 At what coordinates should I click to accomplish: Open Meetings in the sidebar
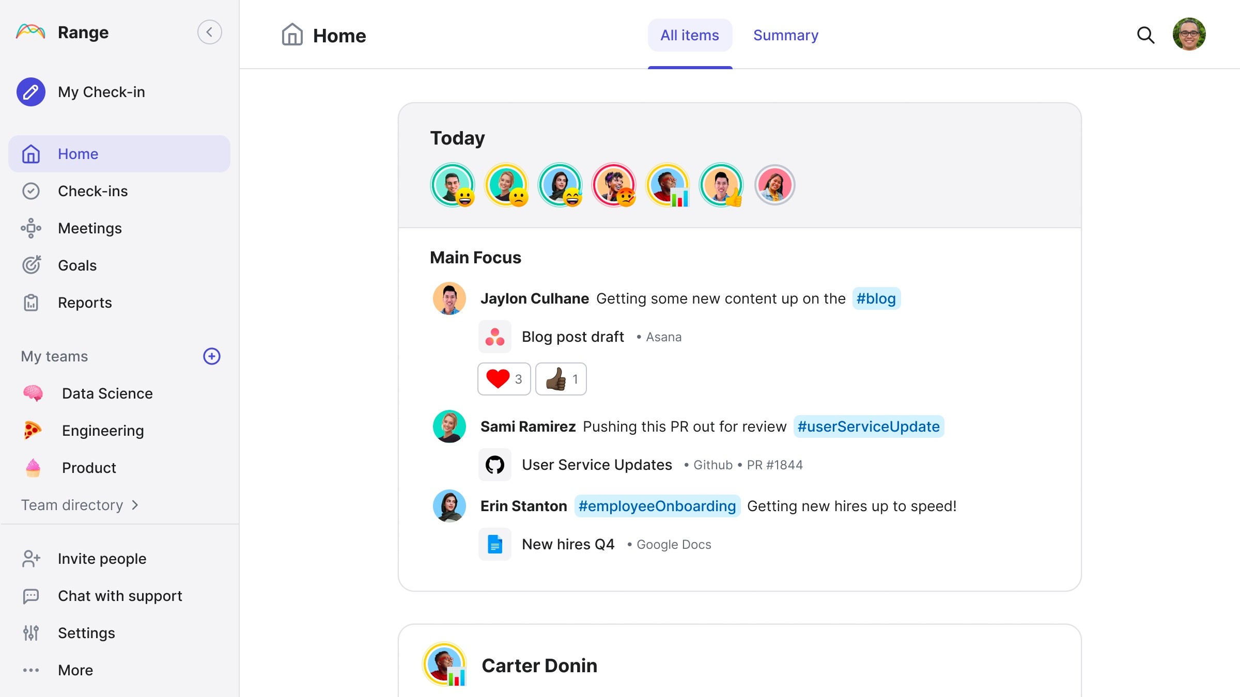[x=89, y=228]
